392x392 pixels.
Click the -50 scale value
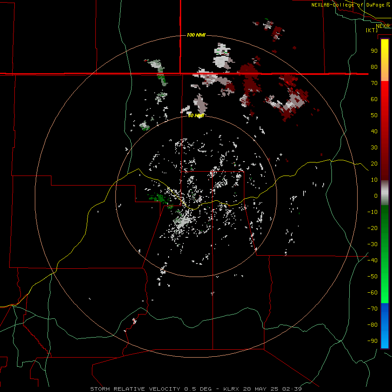point(372,277)
